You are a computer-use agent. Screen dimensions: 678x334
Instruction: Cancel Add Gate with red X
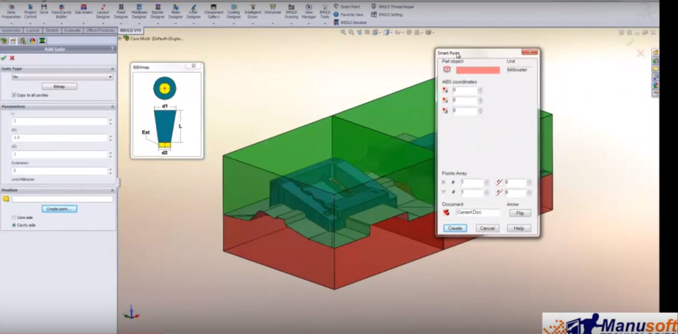pos(12,58)
